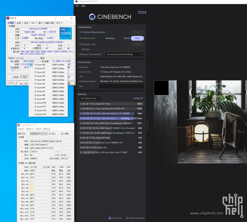
Task: Click the filter icon beside Details
Action: [x=142, y=98]
